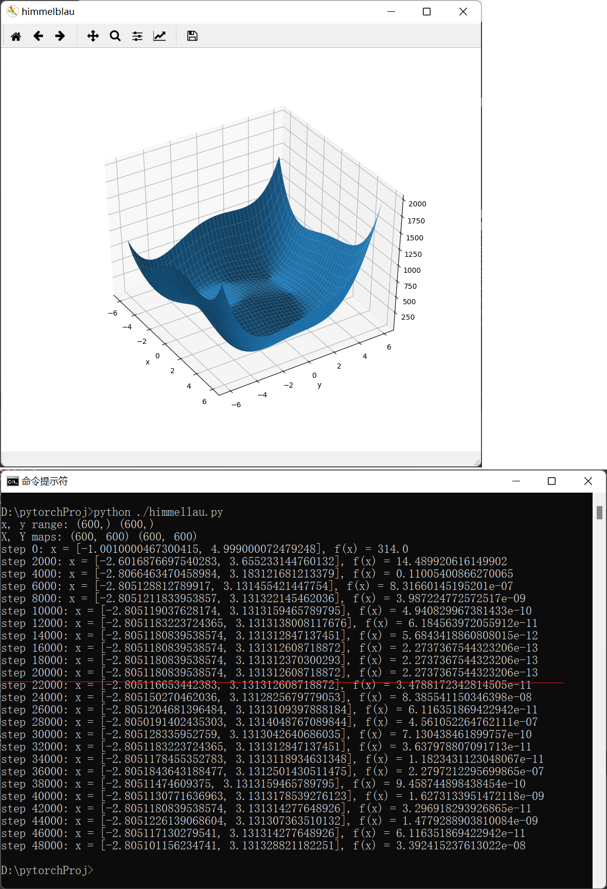Click the 'step 36000' output line
The height and width of the screenshot is (889, 607).
(273, 772)
